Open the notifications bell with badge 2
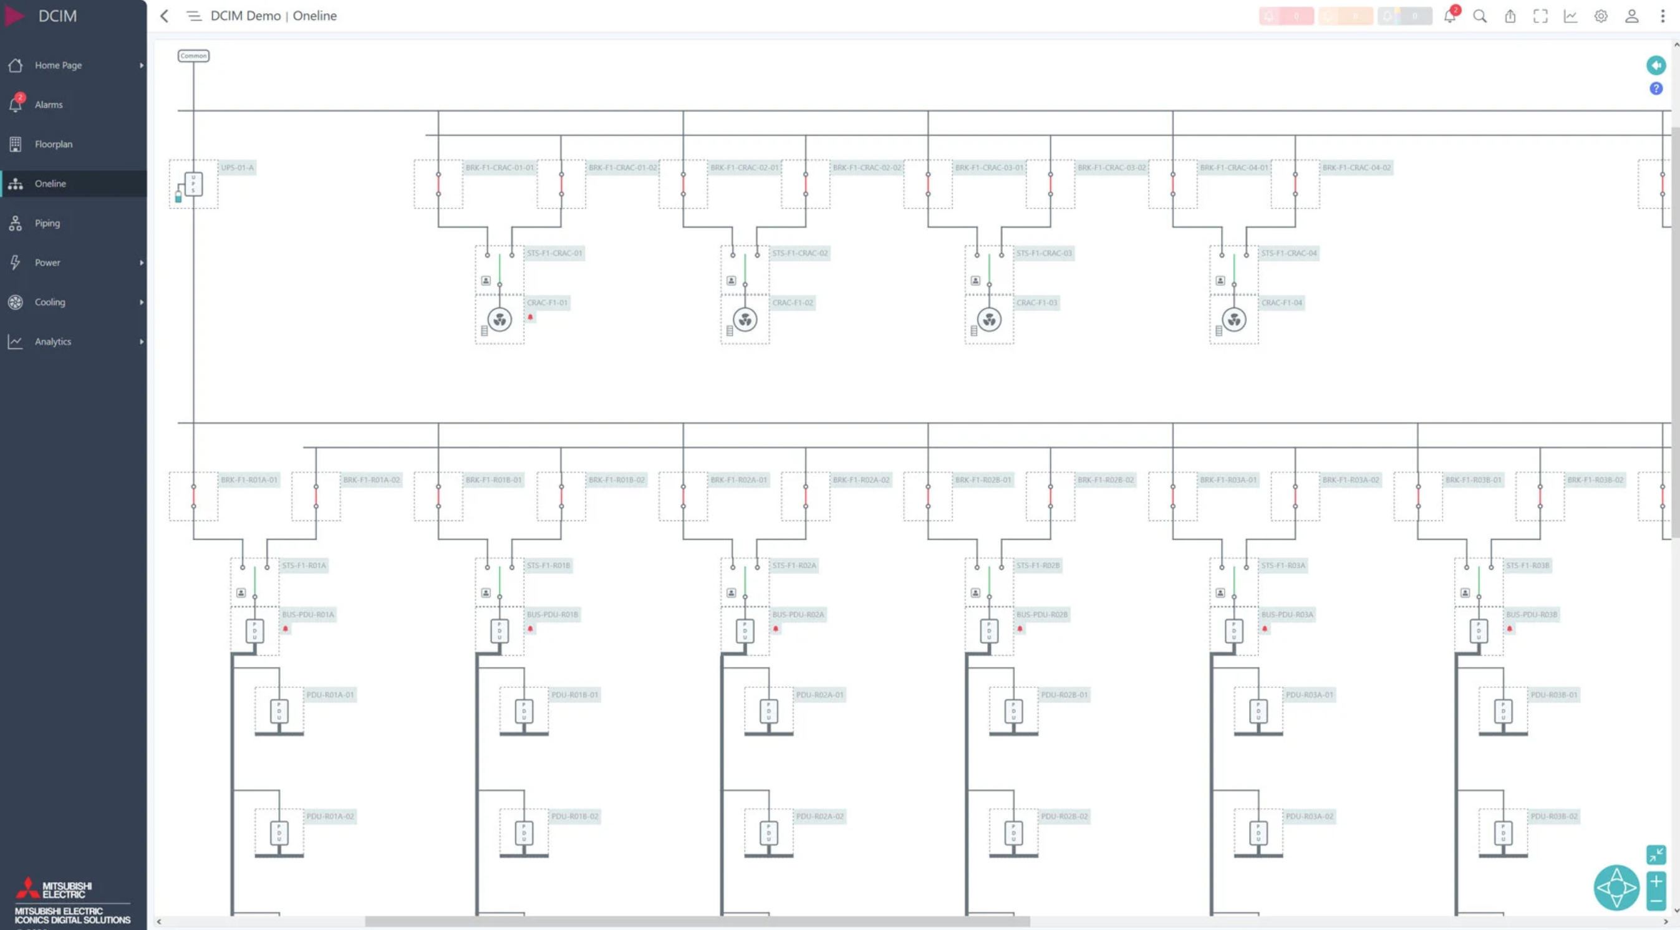 [1450, 15]
